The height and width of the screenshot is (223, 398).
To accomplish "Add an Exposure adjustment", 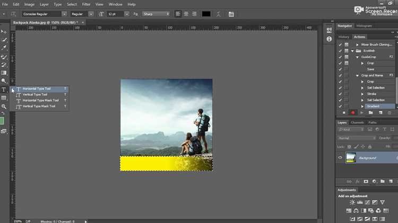I will pyautogui.click(x=375, y=202).
